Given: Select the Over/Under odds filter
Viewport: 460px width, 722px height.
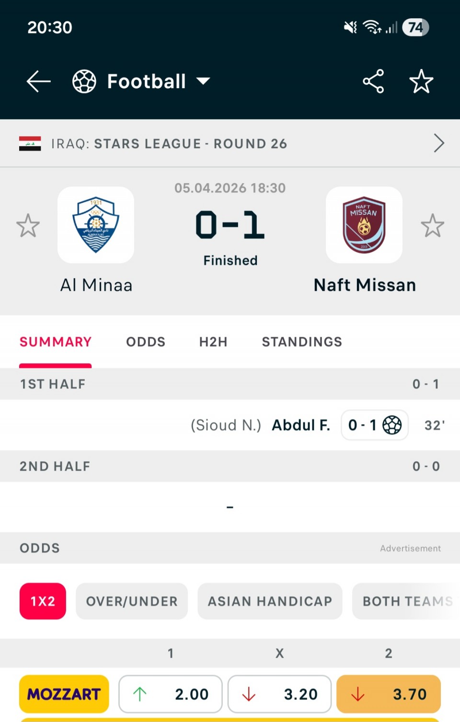Looking at the screenshot, I should pyautogui.click(x=132, y=601).
